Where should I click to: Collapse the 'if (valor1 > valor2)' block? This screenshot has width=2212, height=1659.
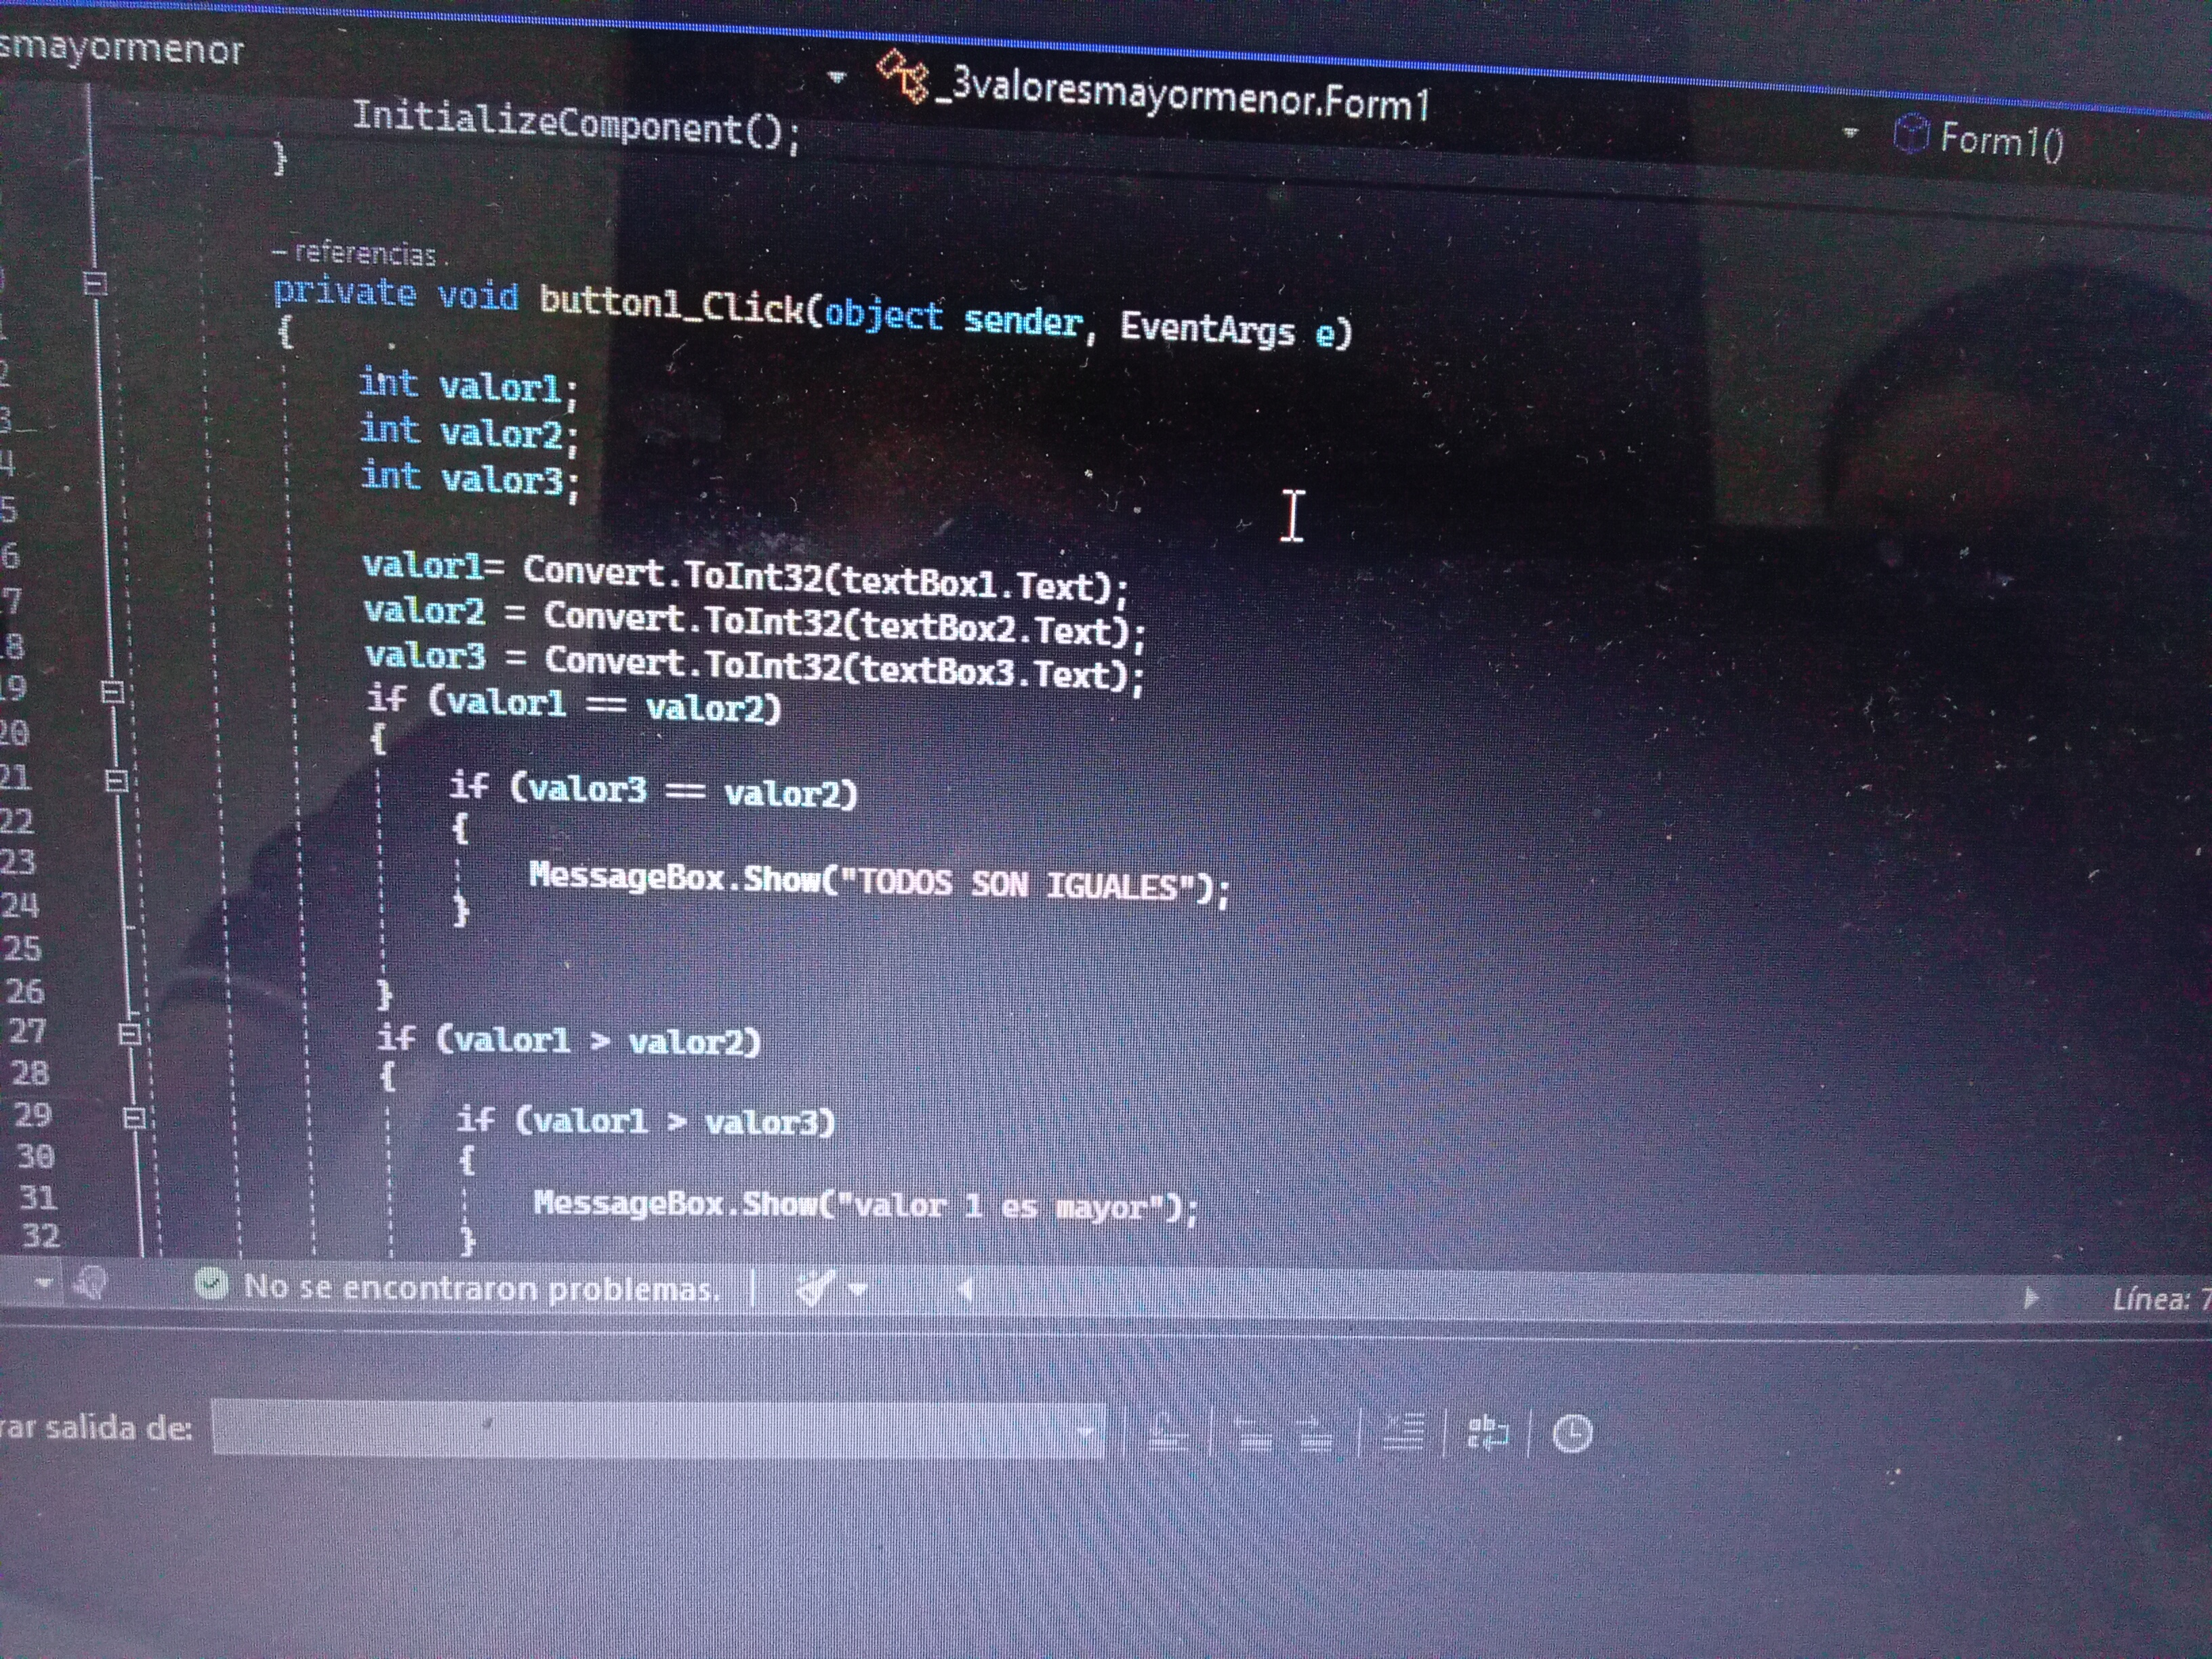pos(129,1034)
